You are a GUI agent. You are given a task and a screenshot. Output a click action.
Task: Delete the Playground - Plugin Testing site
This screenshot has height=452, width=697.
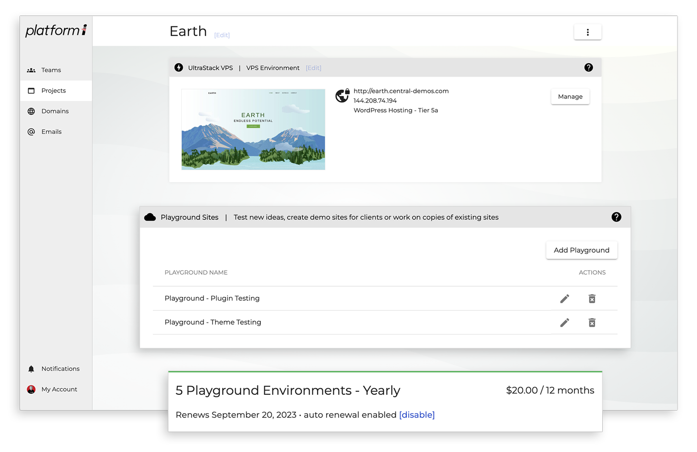(x=592, y=299)
